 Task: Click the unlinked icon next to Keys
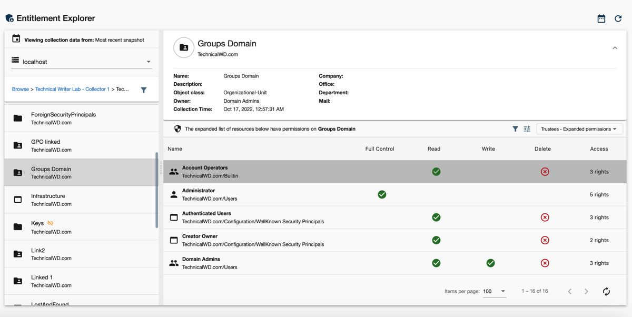point(51,223)
